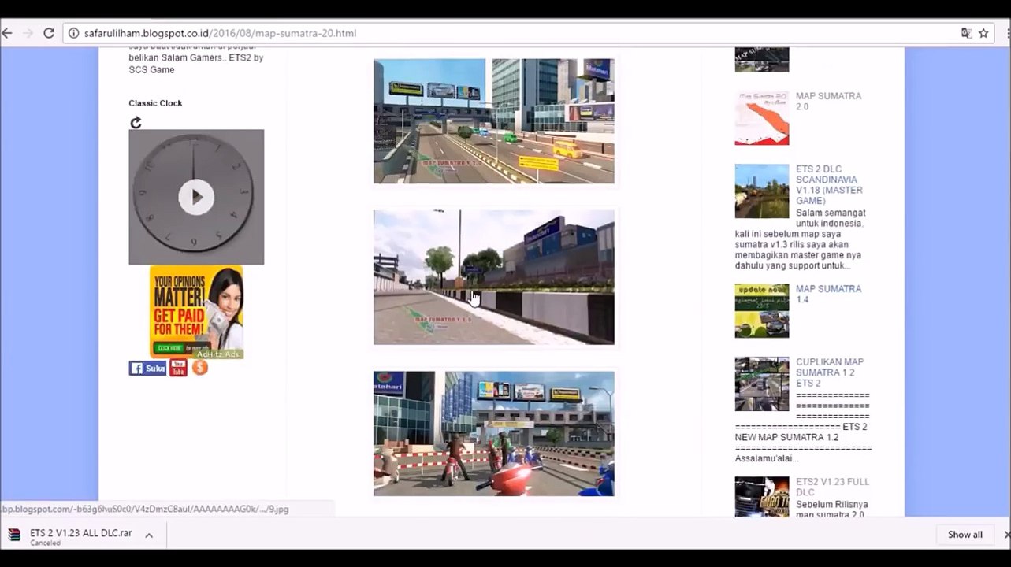The height and width of the screenshot is (567, 1011).
Task: Open the YouTube icon under the ad
Action: (x=179, y=368)
